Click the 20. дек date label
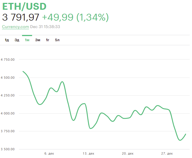192x158 pixels. 128,154
